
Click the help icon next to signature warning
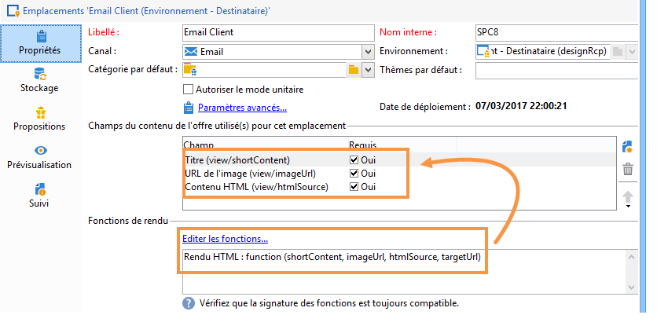coord(189,303)
